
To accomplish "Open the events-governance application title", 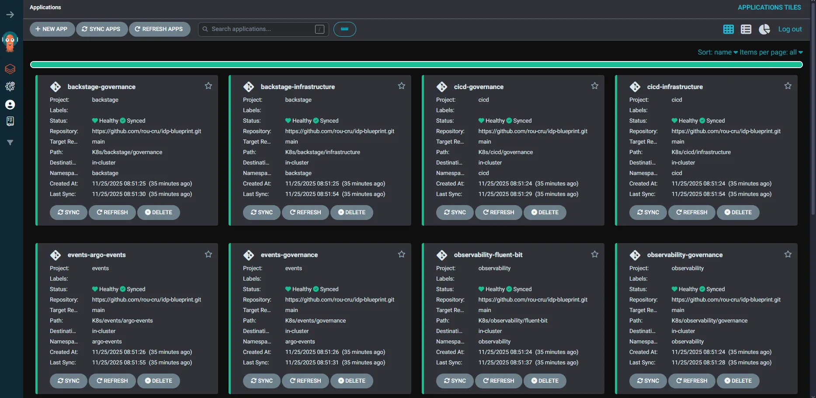I will click(x=289, y=255).
